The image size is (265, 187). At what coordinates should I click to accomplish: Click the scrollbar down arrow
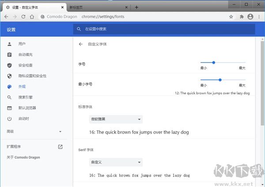tap(262, 185)
